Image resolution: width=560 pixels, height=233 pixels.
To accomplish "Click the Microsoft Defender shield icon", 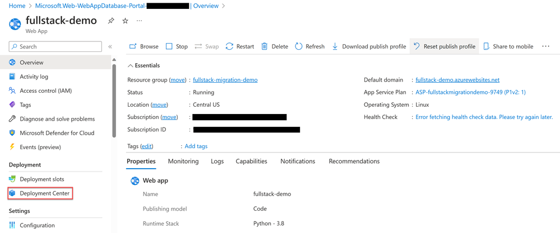I will pos(12,133).
